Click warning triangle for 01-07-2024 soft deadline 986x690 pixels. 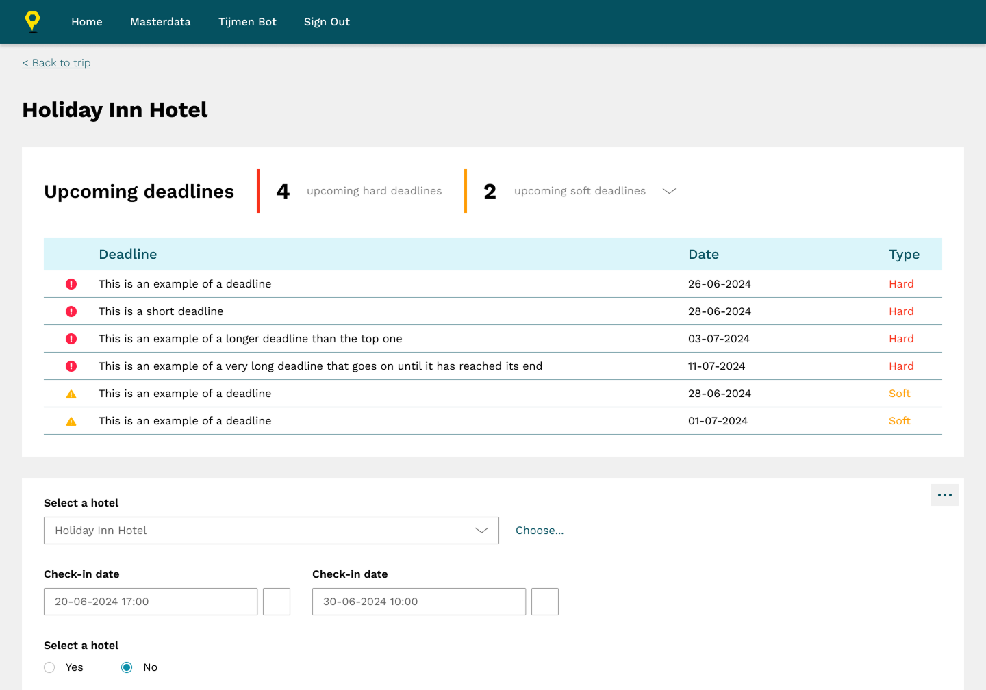[71, 422]
